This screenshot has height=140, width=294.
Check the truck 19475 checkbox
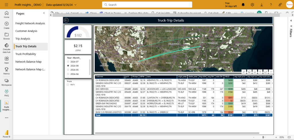pos(68,85)
